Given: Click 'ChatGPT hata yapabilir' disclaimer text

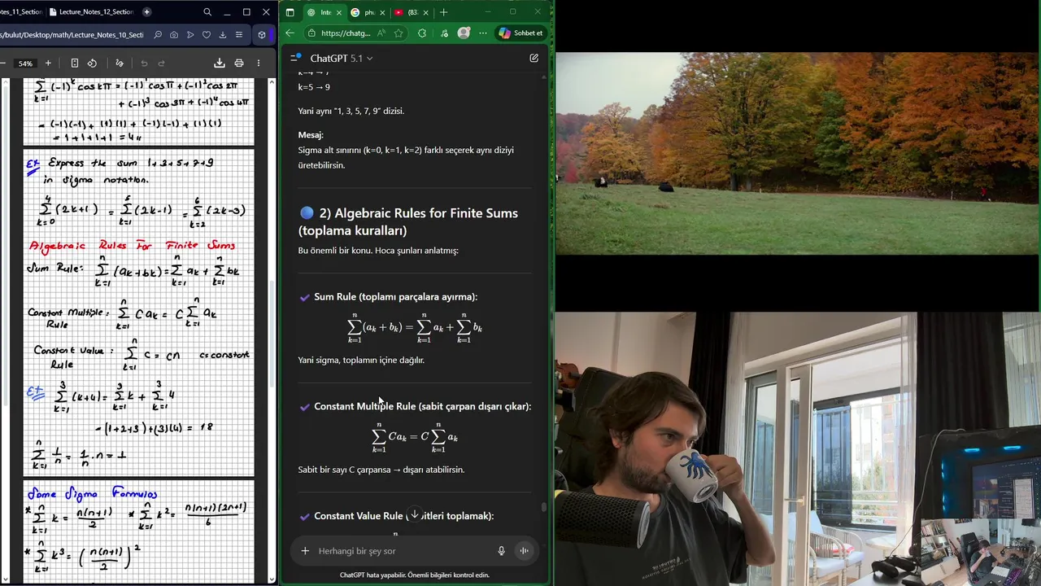Looking at the screenshot, I should coord(415,575).
